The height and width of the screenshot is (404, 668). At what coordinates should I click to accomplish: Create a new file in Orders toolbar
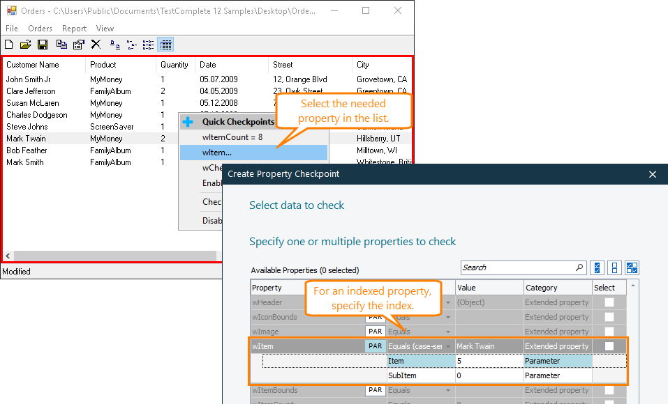[x=9, y=44]
